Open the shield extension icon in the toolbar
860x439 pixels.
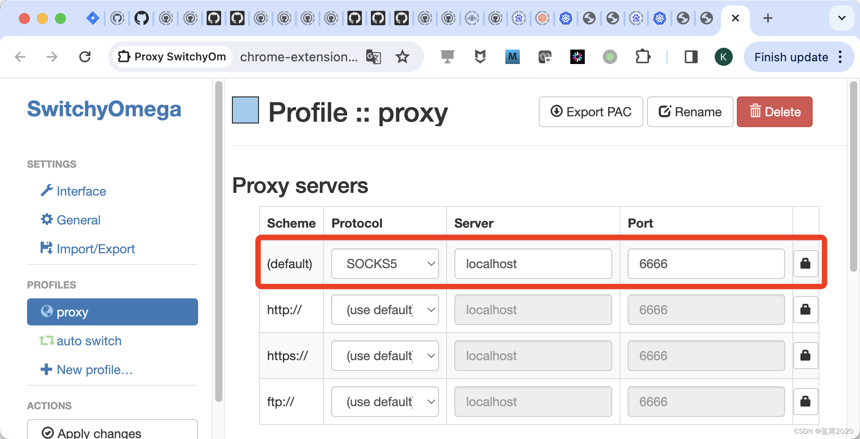tap(480, 57)
